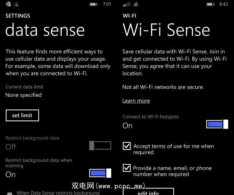Click the battery icon beside 7:01
The width and height of the screenshot is (234, 195).
(94, 4)
